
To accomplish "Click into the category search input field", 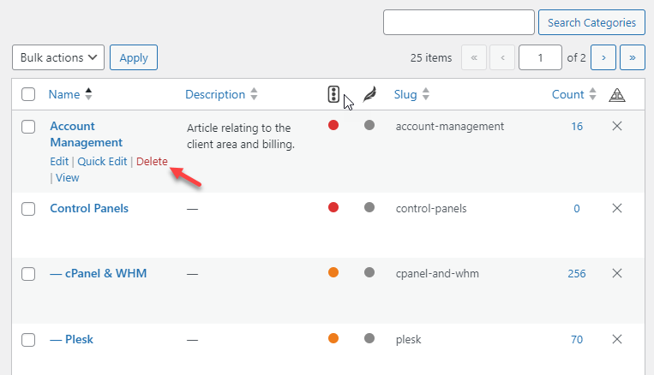I will click(459, 22).
